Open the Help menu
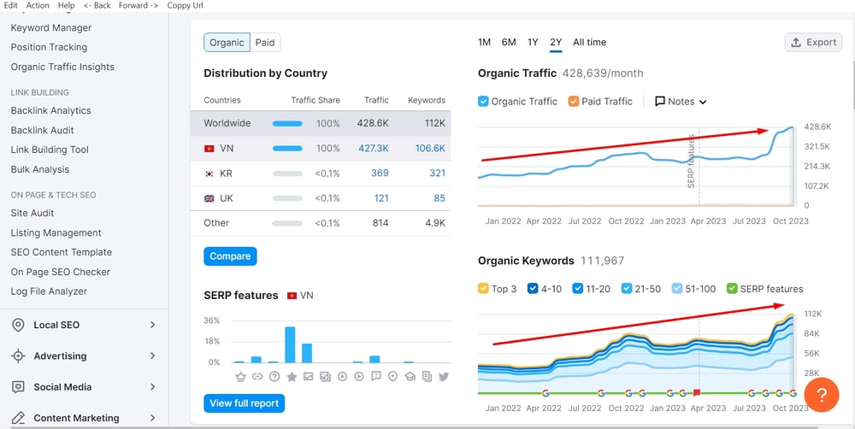The height and width of the screenshot is (429, 855). coord(67,5)
